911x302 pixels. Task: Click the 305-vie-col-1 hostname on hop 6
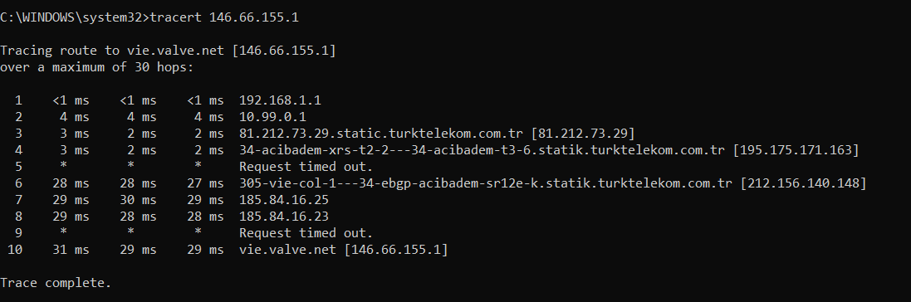(486, 183)
